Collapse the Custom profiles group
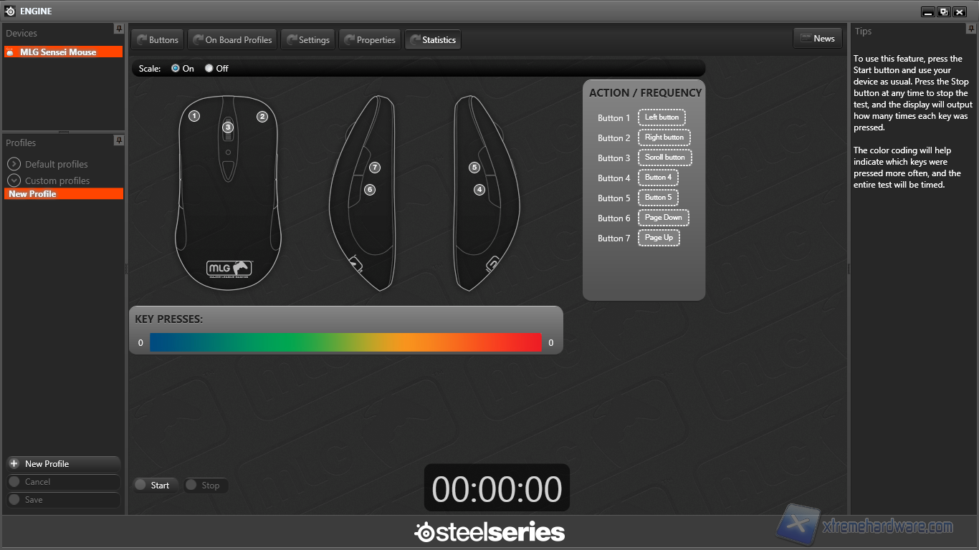979x550 pixels. [x=14, y=180]
